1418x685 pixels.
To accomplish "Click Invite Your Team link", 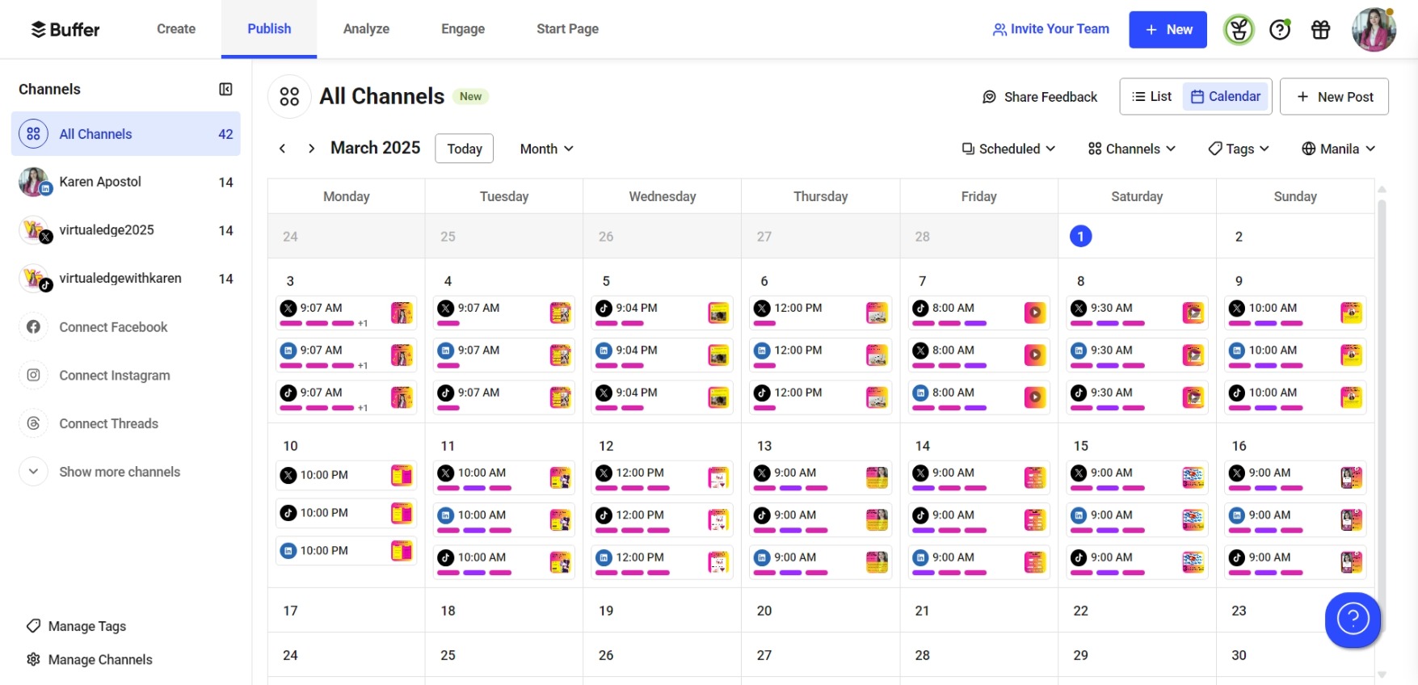I will (x=1050, y=29).
